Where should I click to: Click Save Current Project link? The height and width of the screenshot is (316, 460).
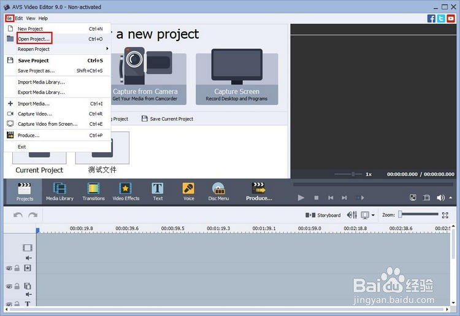tap(167, 119)
